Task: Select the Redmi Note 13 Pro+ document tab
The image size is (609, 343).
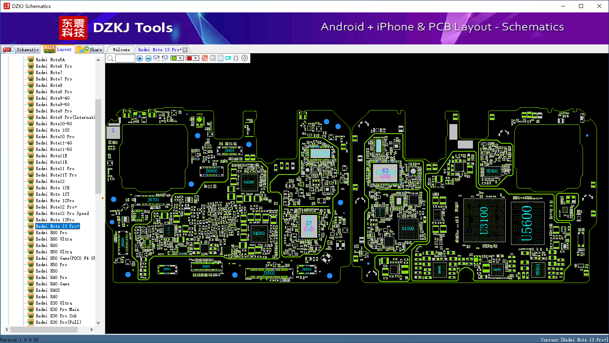Action: tap(160, 50)
